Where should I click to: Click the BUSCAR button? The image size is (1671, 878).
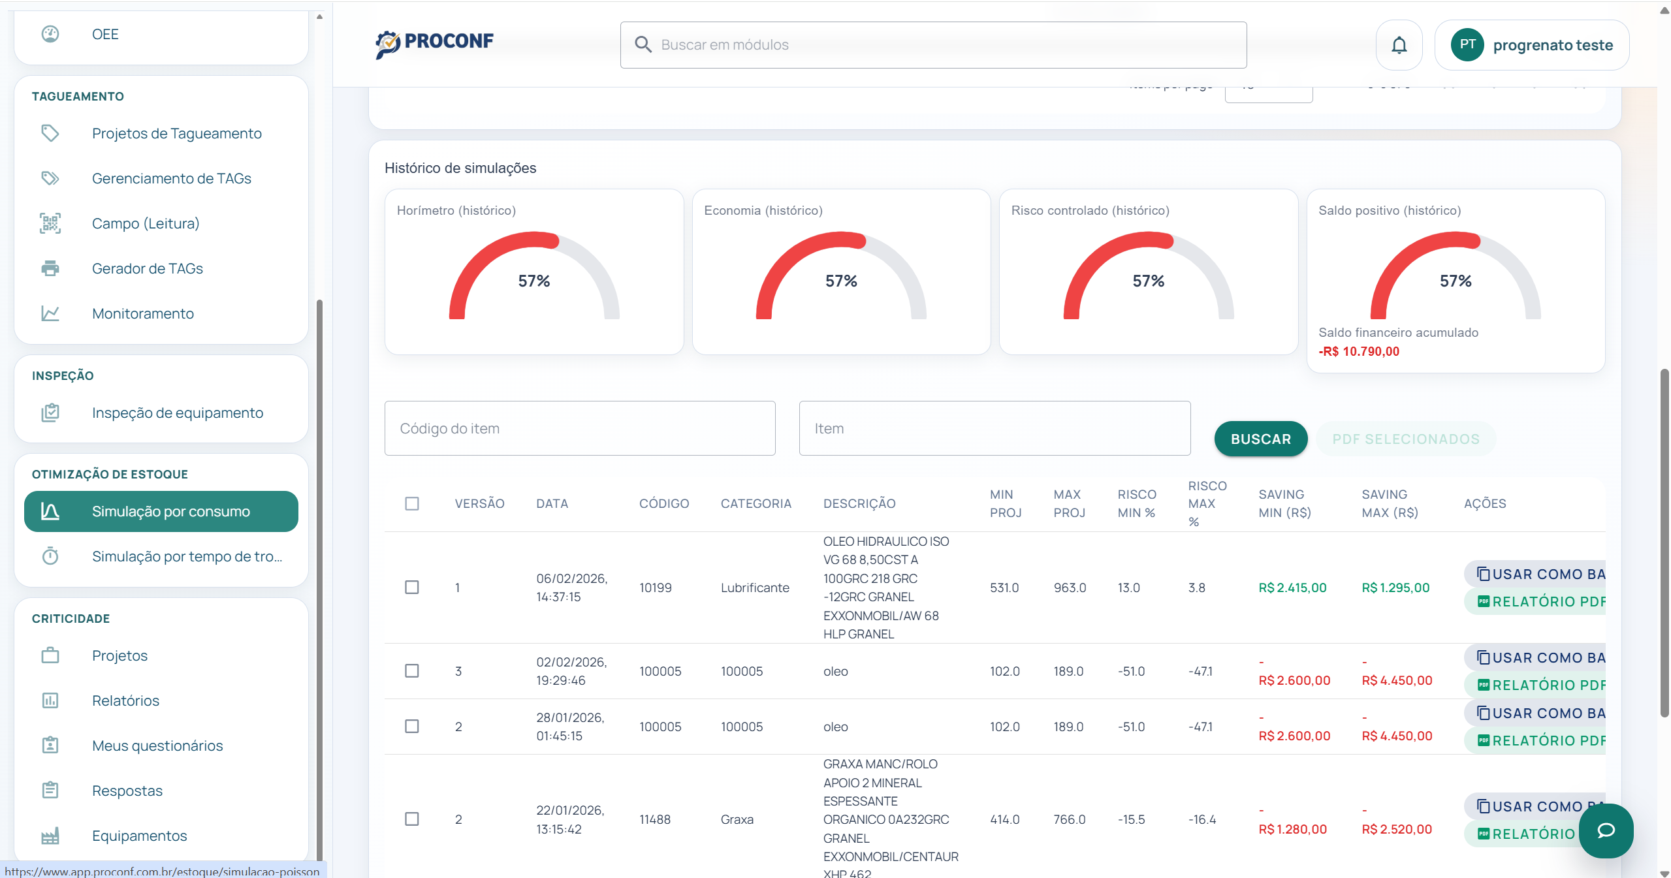pyautogui.click(x=1260, y=439)
